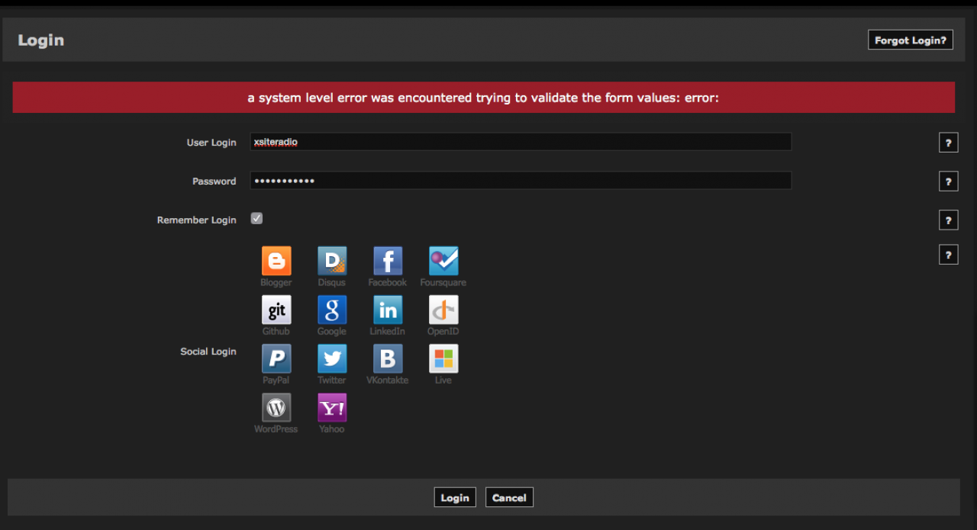
Task: Uncheck the Remember Login checkbox
Action: pos(256,219)
